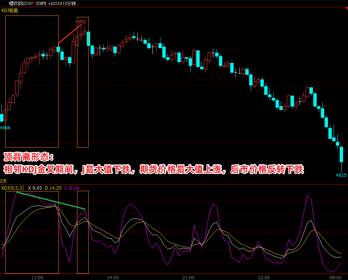The height and width of the screenshot is (280, 348).
Task: Click the 2天 period label
Action: 3,181
